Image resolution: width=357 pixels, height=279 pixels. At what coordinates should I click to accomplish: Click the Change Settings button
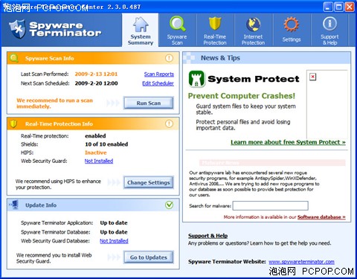[x=149, y=182]
